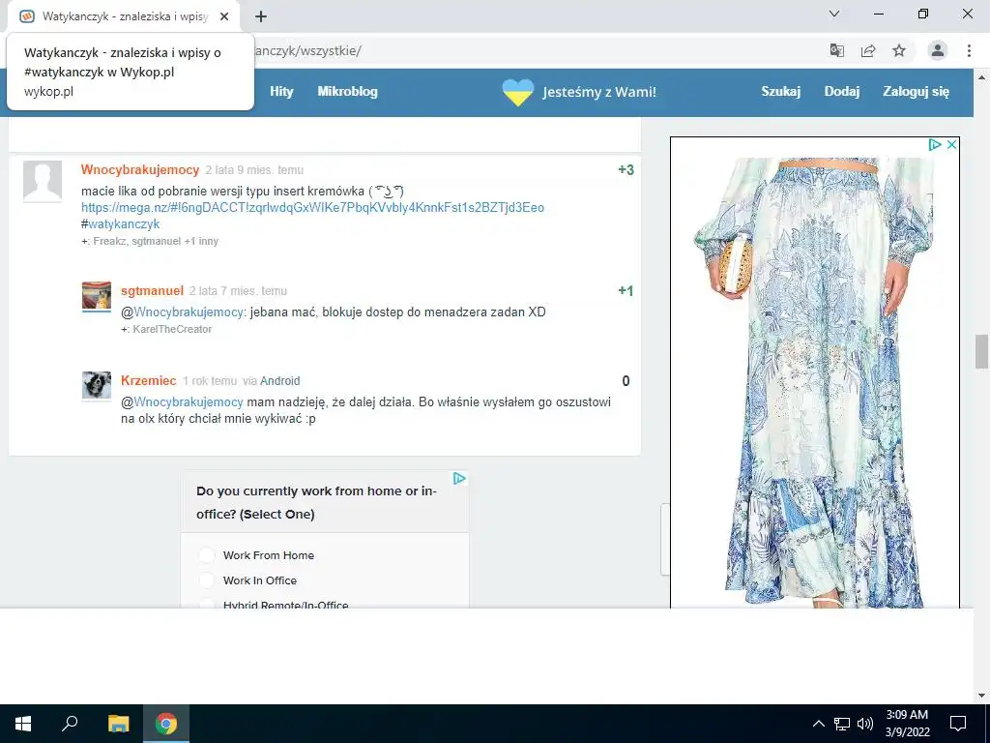The image size is (990, 743).
Task: Click '2 lata 7 mies. temu' timestamp
Action: point(238,291)
